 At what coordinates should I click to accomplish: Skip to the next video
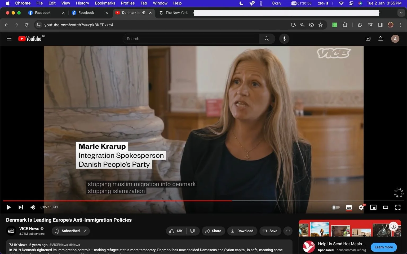coord(21,207)
